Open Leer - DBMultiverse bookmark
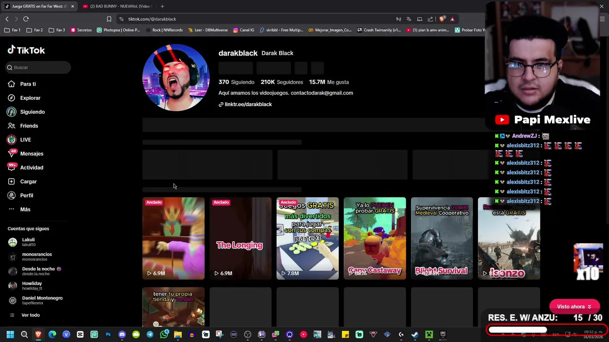The width and height of the screenshot is (609, 342). pyautogui.click(x=208, y=30)
